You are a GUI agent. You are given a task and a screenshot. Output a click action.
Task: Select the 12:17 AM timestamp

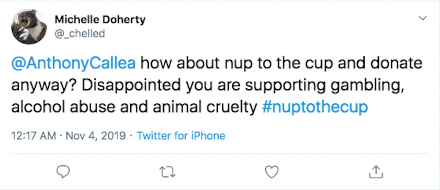(34, 136)
